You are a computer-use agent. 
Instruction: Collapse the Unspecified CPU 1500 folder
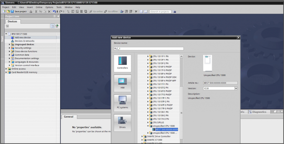pos(148,126)
